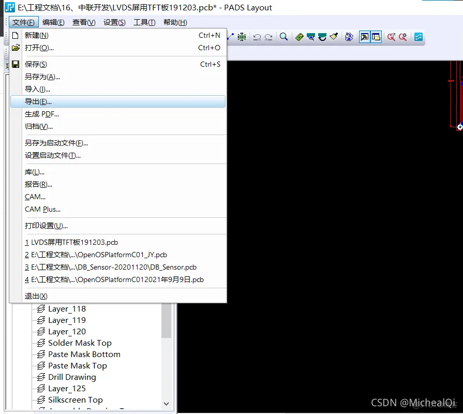Open recent file OpenOSPlatformC01_JY.pcb

(118, 255)
